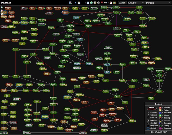The width and height of the screenshot is (172, 135).
Task: Click the red map pin toolbar icon
Action: coord(102,3)
